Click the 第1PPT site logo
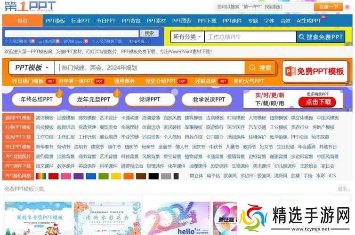This screenshot has height=235, width=355. 29,7
